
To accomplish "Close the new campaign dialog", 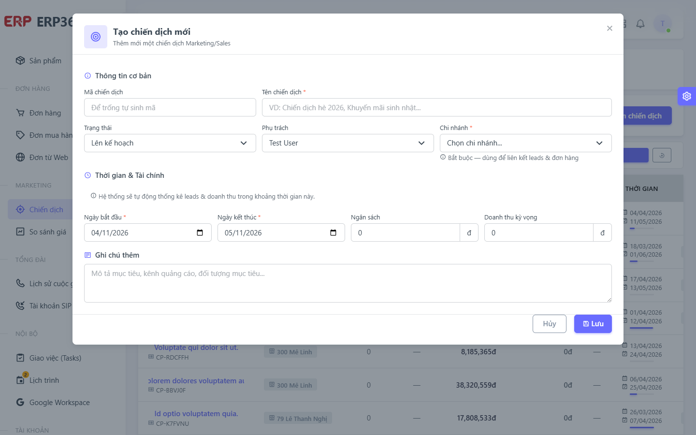I will tap(609, 29).
